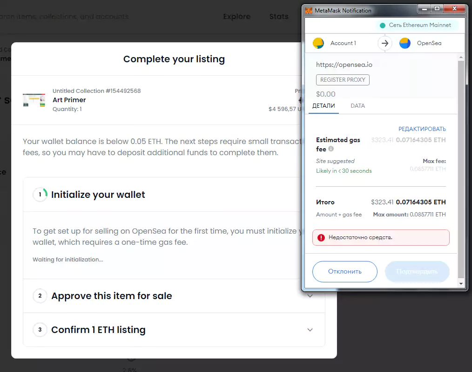Click the Quantity: 1 text
The width and height of the screenshot is (472, 372).
tap(67, 109)
